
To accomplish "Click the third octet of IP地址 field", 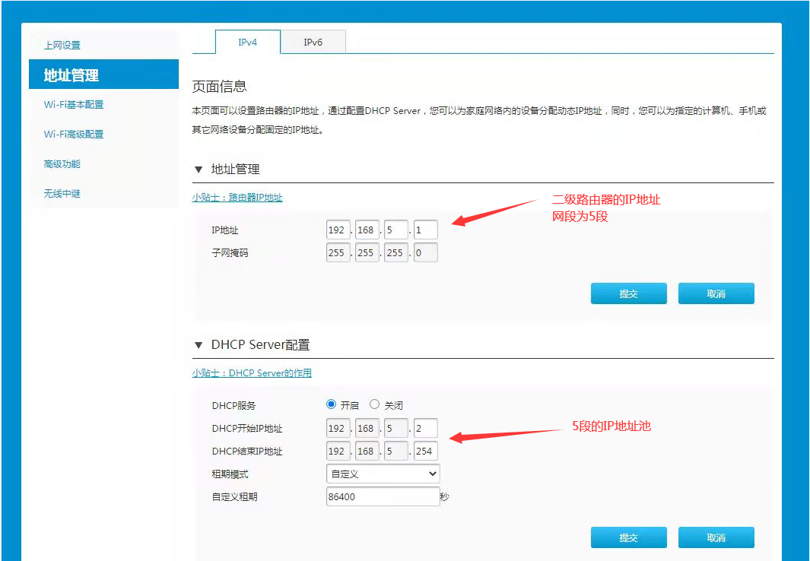I will pos(395,230).
